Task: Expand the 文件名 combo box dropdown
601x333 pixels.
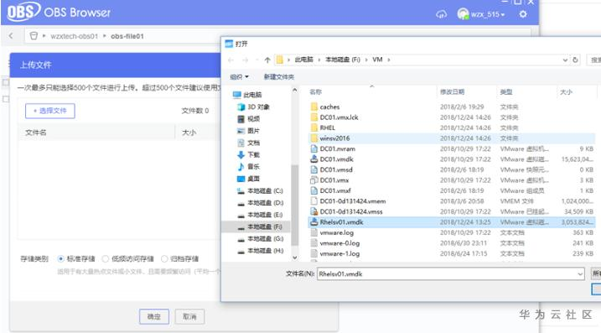Action: point(580,274)
